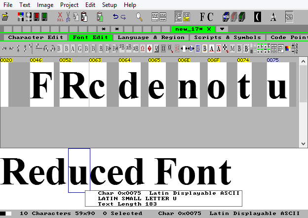This screenshot has width=308, height=218.
Task: Click the undo arrow icon
Action: click(x=115, y=17)
